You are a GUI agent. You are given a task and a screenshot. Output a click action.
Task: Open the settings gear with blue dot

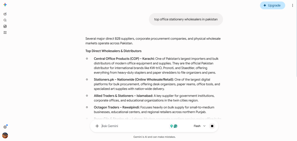click(x=5, y=127)
